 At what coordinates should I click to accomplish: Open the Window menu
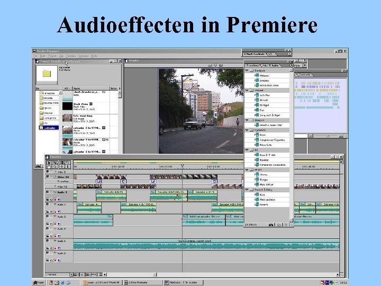(84, 56)
